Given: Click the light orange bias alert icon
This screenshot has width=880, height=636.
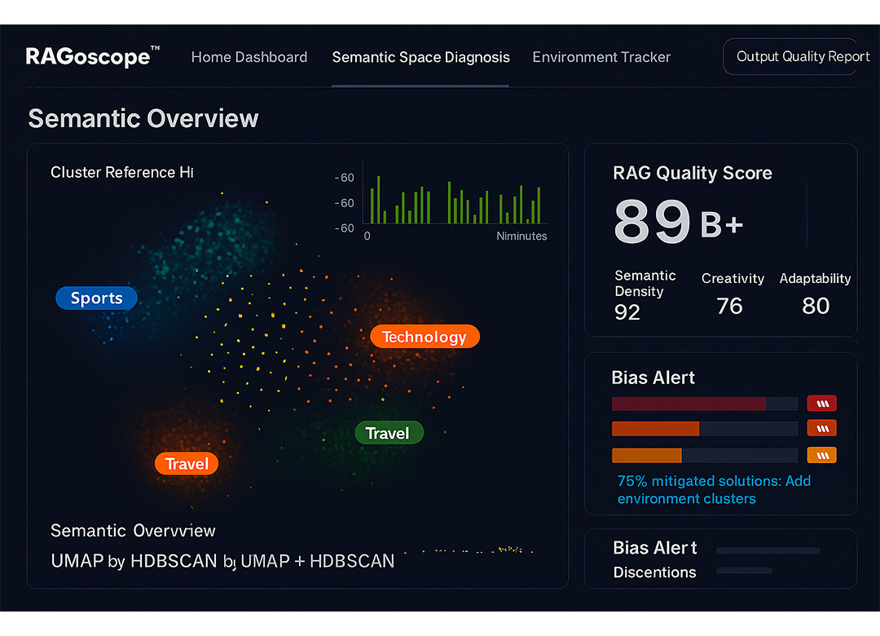Looking at the screenshot, I should click(x=821, y=455).
